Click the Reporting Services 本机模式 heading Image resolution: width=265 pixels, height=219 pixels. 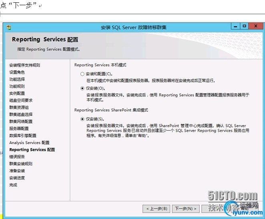[x=100, y=65]
